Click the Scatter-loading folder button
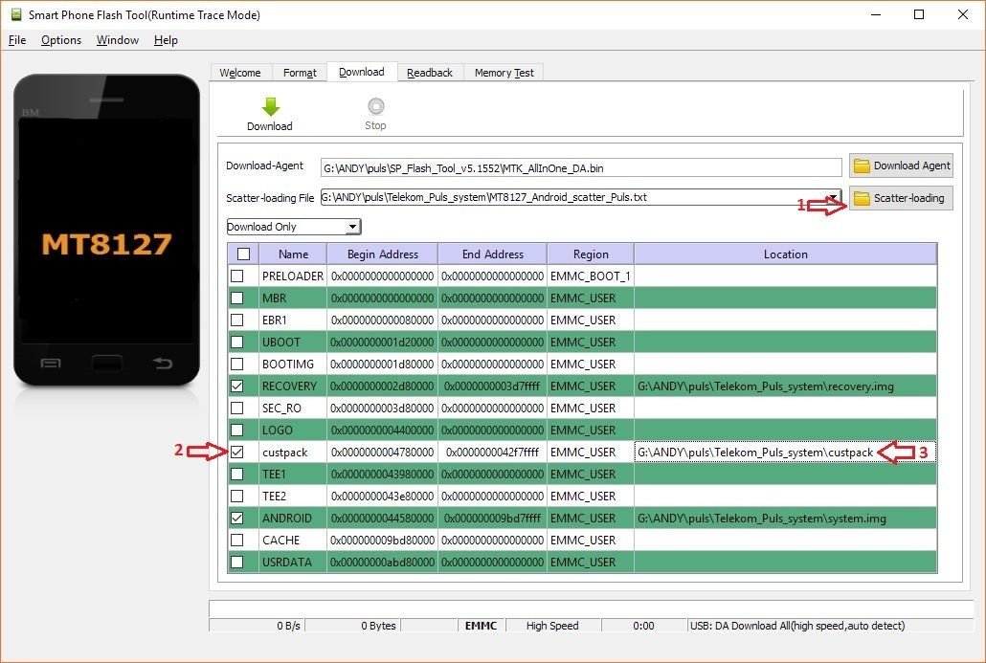The height and width of the screenshot is (663, 986). pyautogui.click(x=901, y=198)
